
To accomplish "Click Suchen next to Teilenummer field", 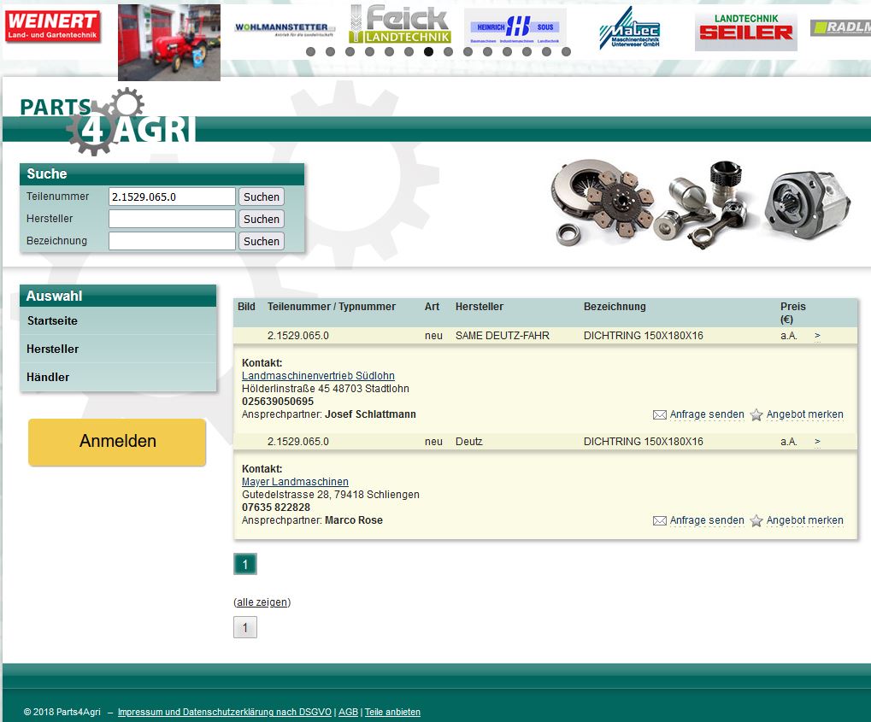I will click(x=262, y=197).
